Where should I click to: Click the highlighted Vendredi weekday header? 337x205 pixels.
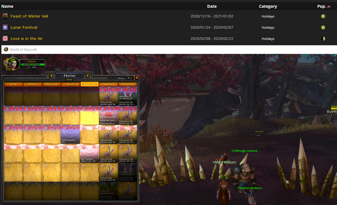click(90, 84)
